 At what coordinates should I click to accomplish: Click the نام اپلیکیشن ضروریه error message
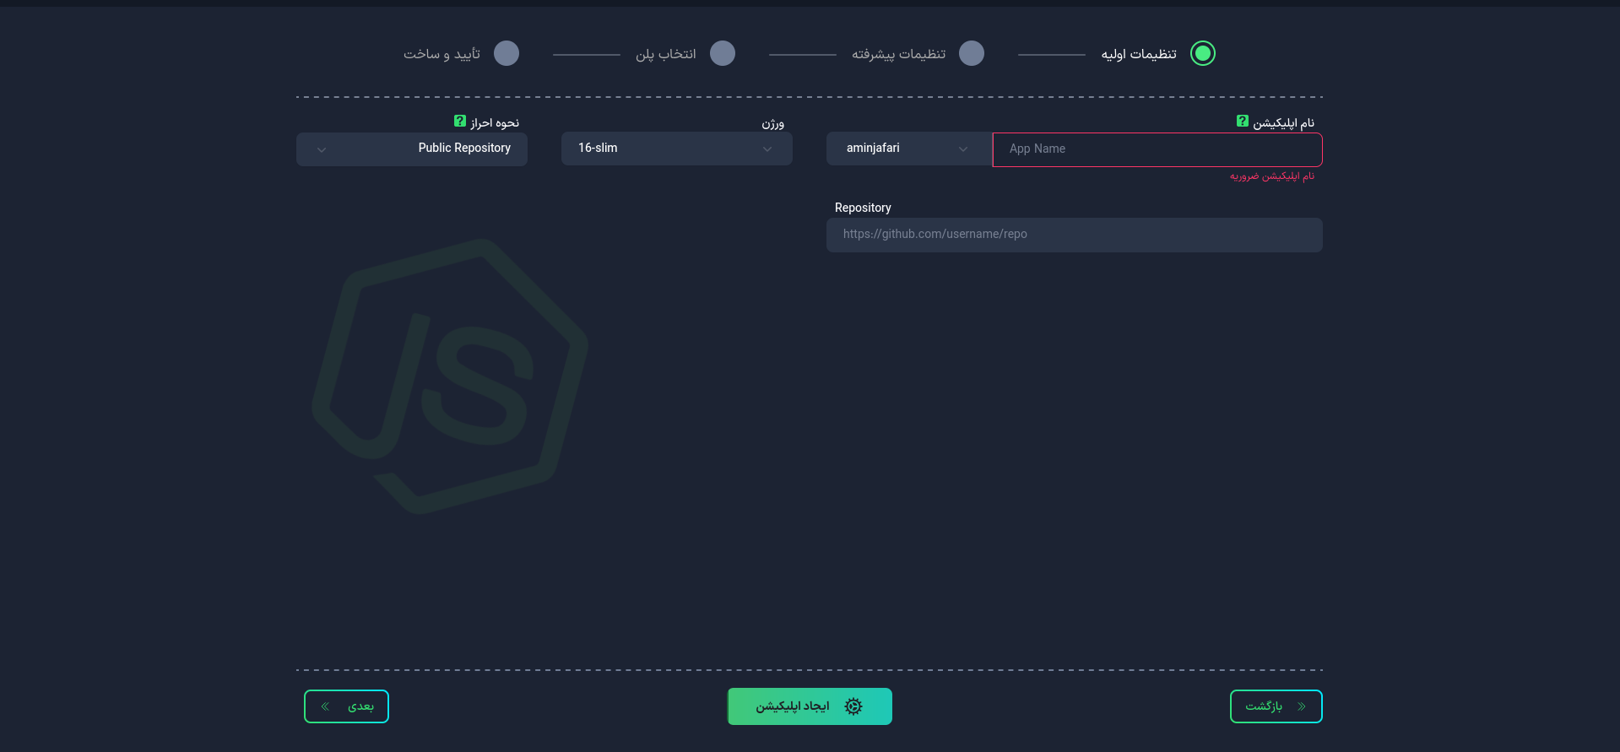(1272, 176)
